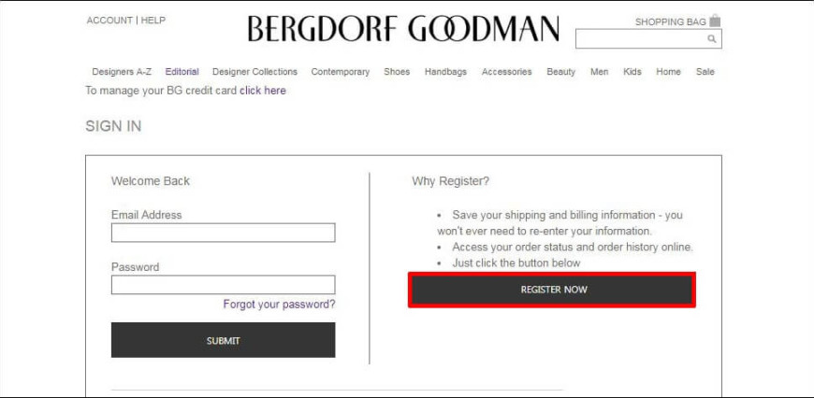Click the Bergdorf Goodman logo

point(403,29)
